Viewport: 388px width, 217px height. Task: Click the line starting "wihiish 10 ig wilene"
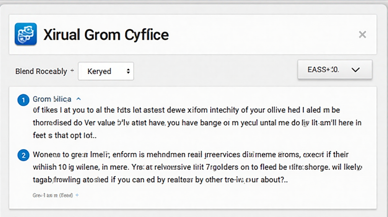tap(197, 167)
